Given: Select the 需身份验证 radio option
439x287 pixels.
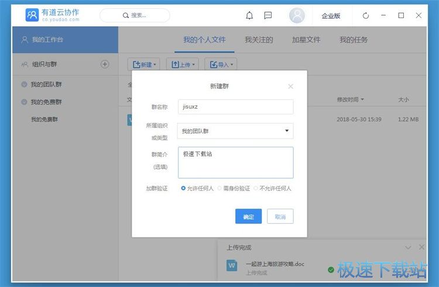Looking at the screenshot, I should pyautogui.click(x=220, y=188).
